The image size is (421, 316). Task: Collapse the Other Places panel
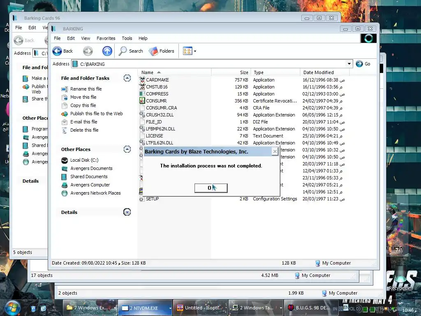tap(127, 149)
